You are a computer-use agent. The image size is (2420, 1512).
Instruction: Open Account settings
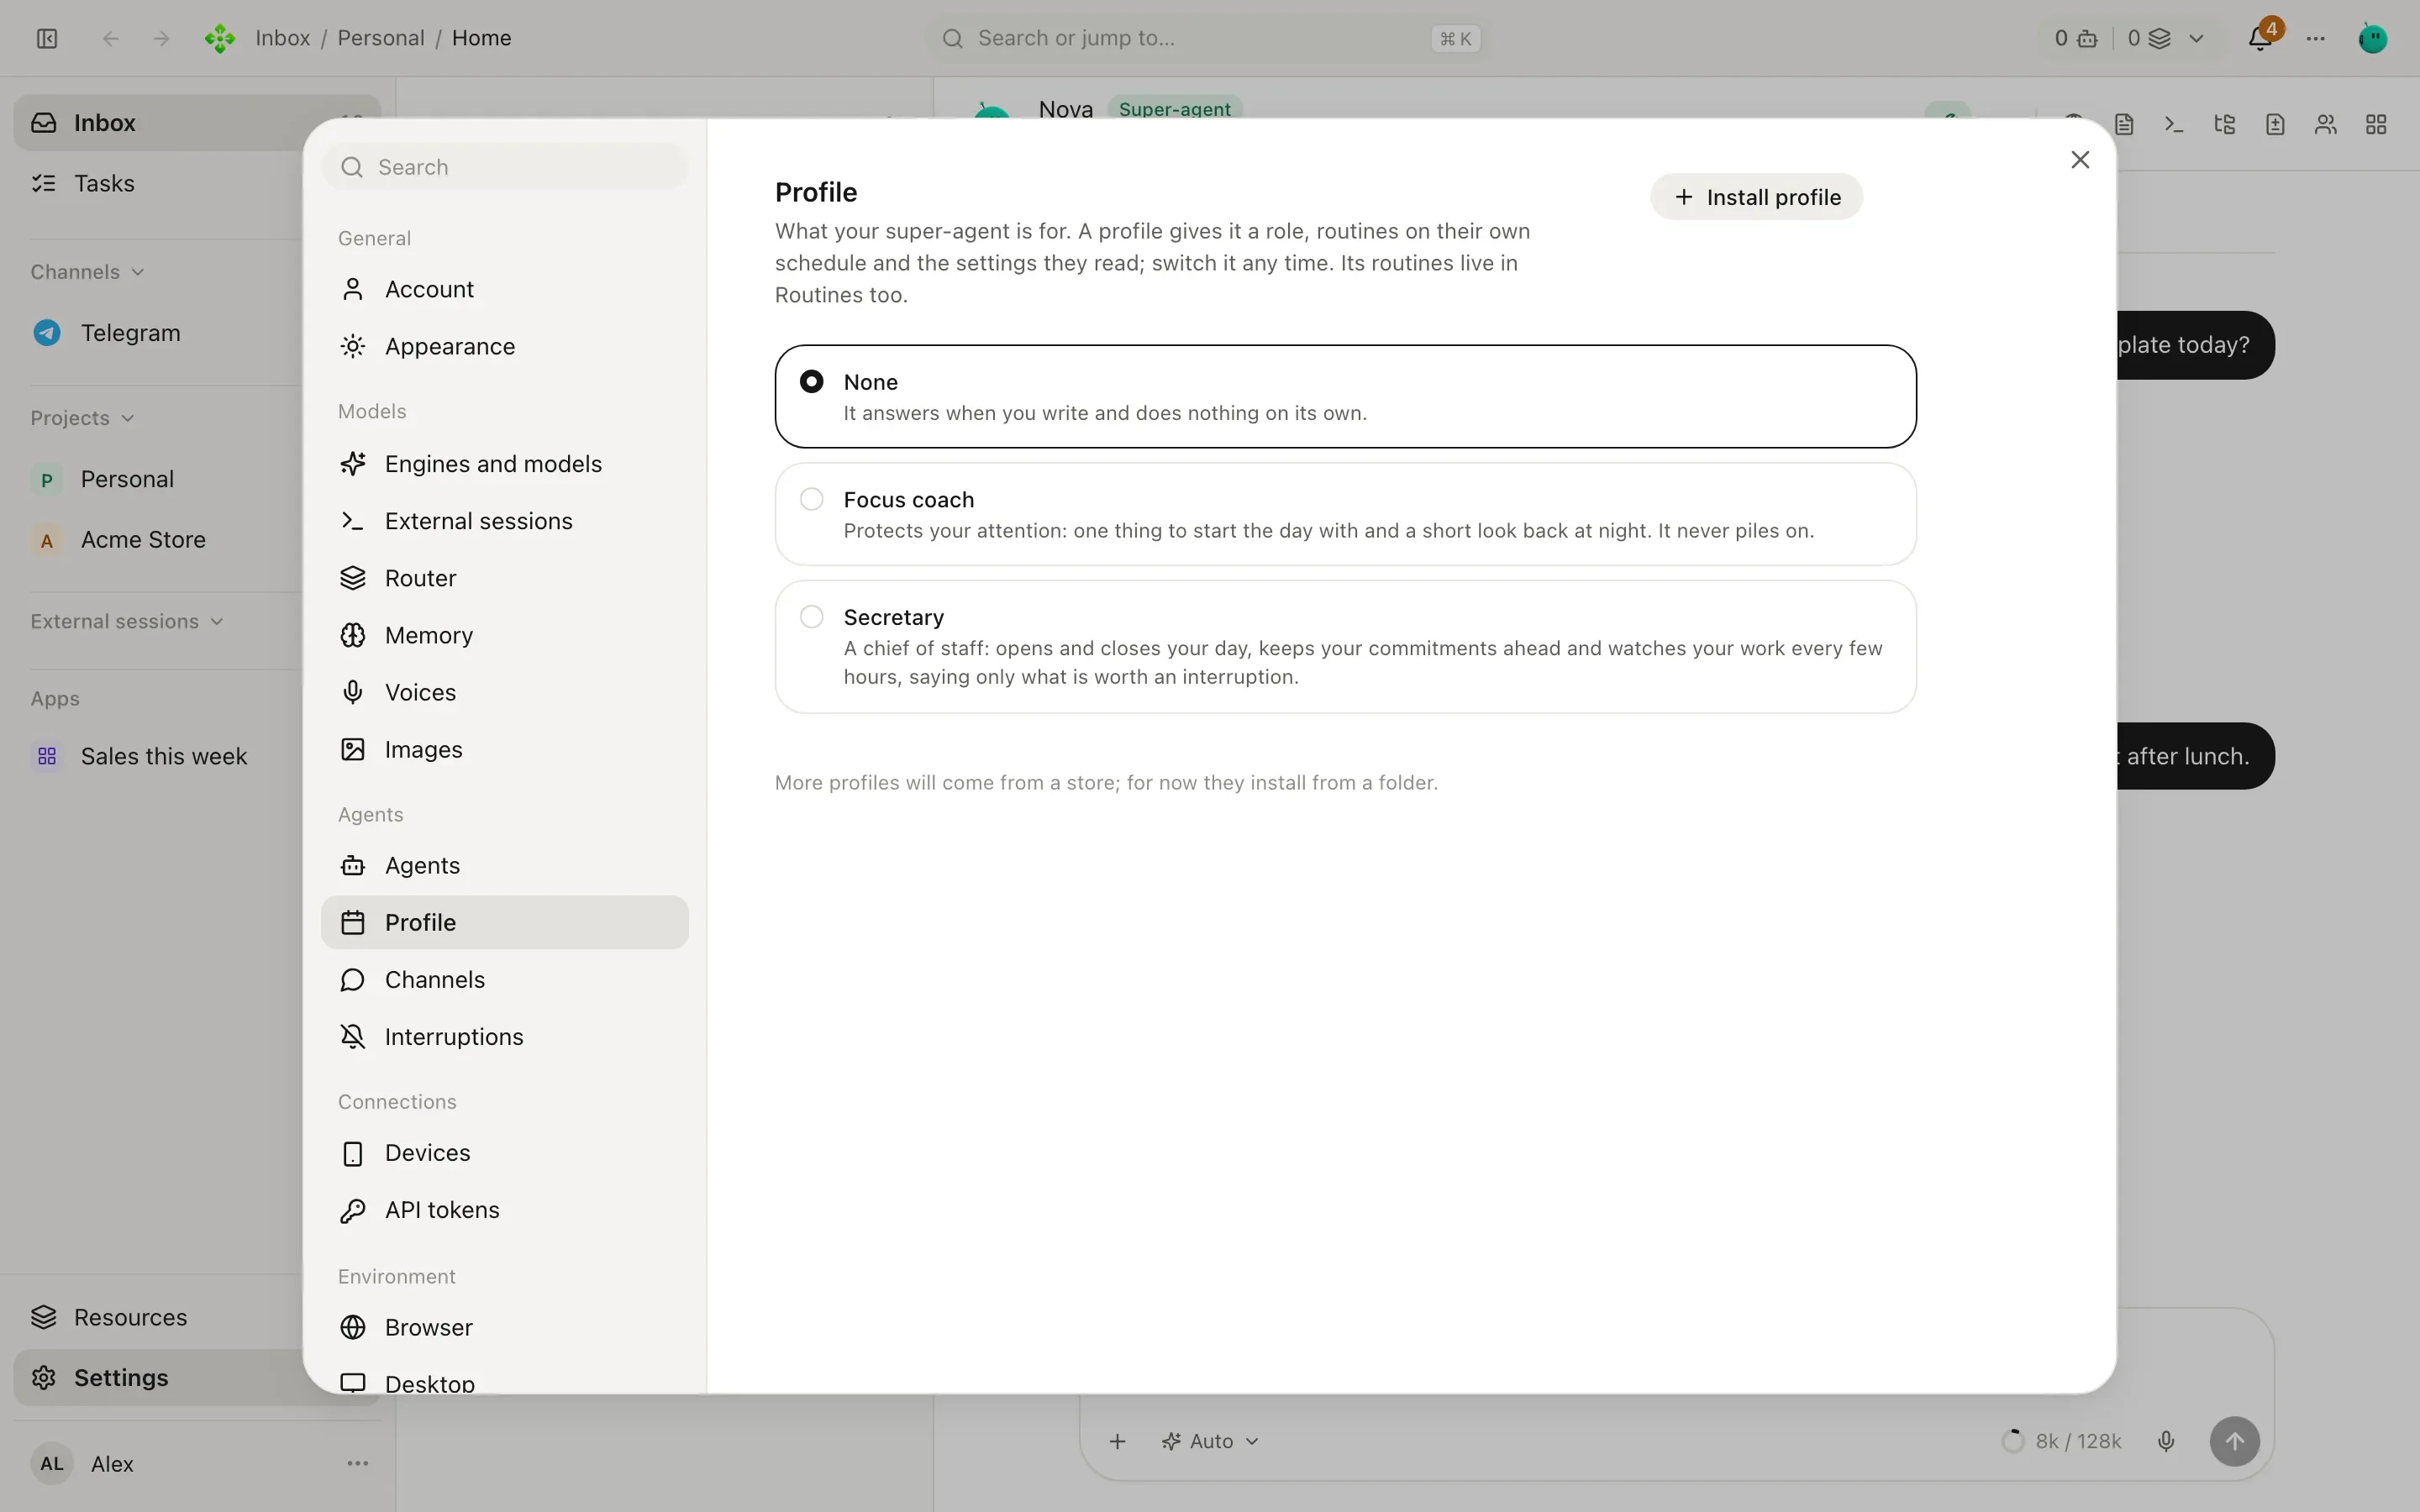[505, 289]
